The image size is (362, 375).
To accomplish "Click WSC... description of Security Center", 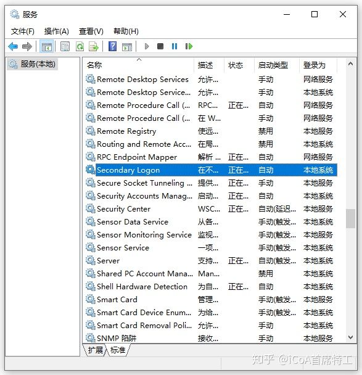I will [x=209, y=209].
